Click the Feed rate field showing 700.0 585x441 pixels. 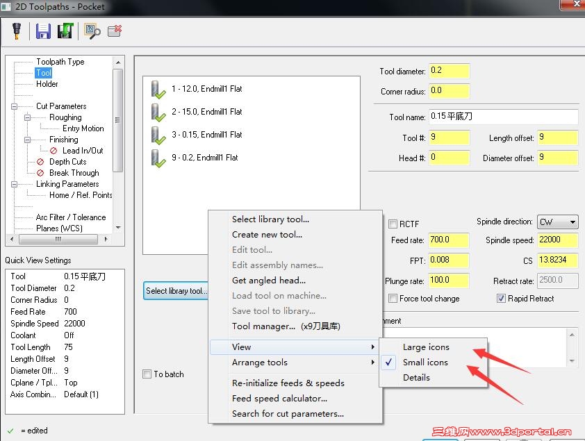tap(448, 240)
